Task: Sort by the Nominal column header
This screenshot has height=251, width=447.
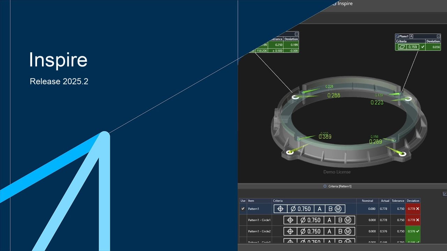Action: click(367, 201)
